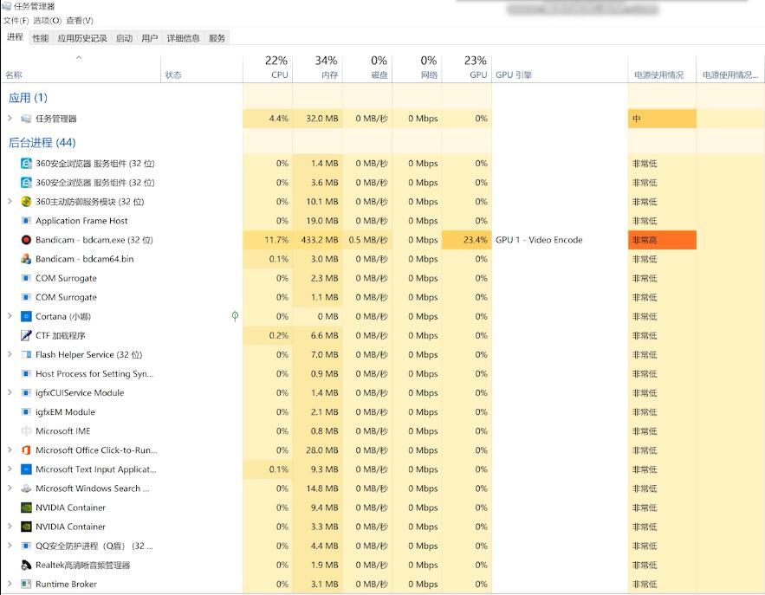Open the 查看(V) menu
Viewport: 765px width, 595px height.
pos(80,21)
